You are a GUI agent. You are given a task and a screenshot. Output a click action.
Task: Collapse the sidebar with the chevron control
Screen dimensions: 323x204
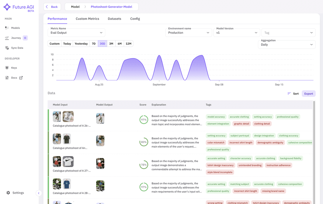[39, 193]
